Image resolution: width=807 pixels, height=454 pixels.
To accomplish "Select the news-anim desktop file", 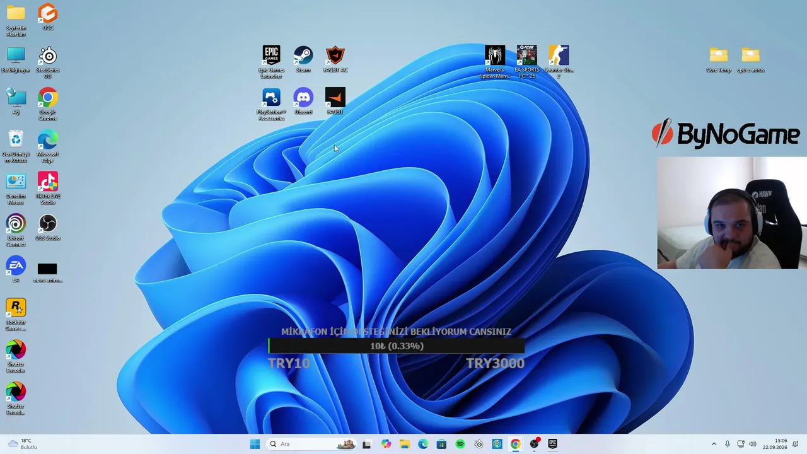I will [x=48, y=272].
